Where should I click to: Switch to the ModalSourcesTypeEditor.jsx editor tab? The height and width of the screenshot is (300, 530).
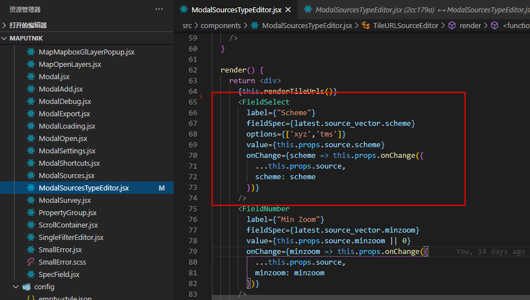(236, 10)
